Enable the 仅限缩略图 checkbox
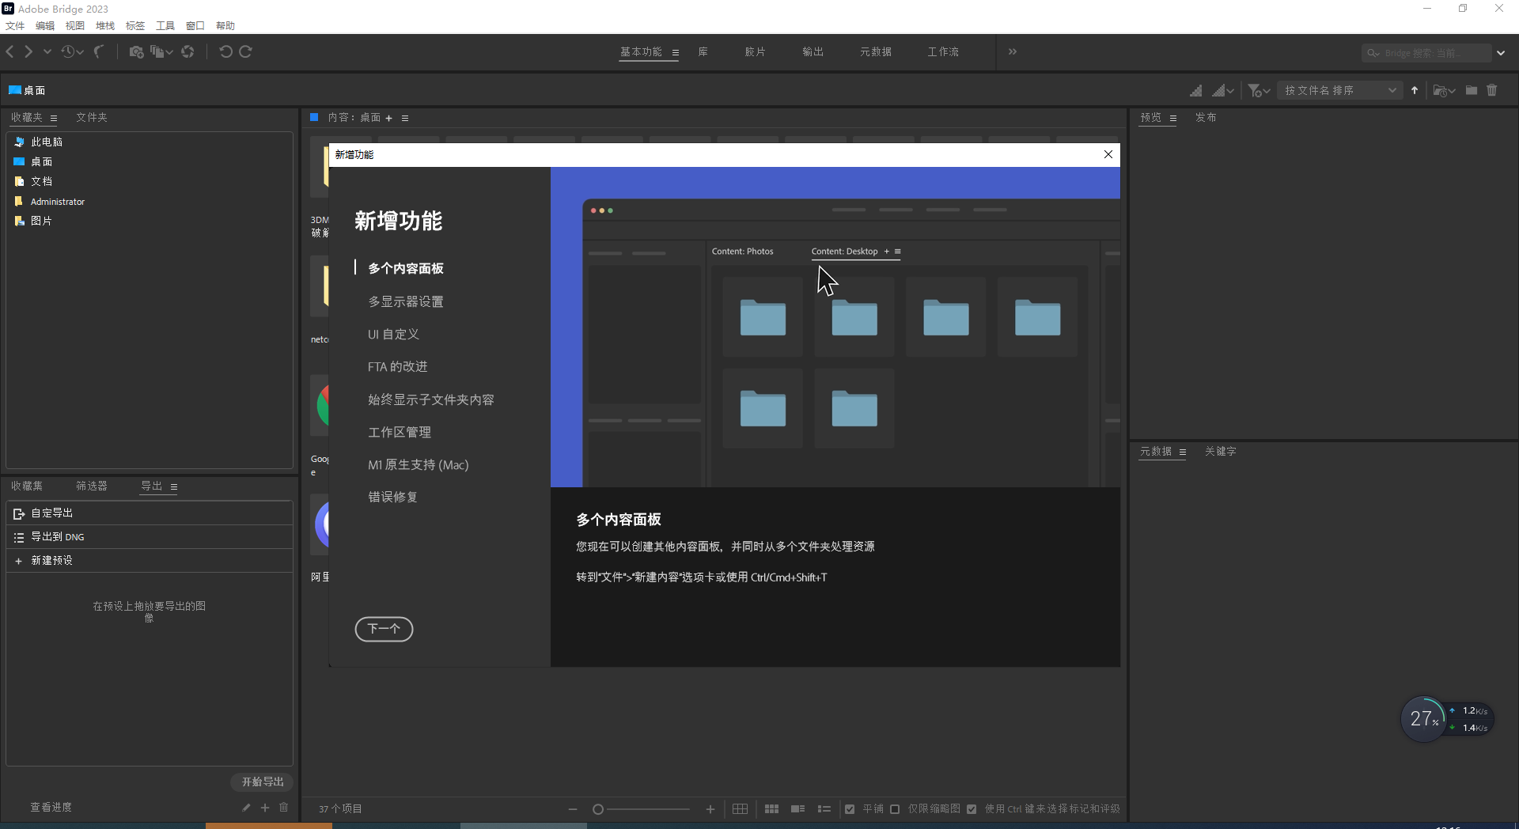The image size is (1519, 829). click(x=895, y=808)
